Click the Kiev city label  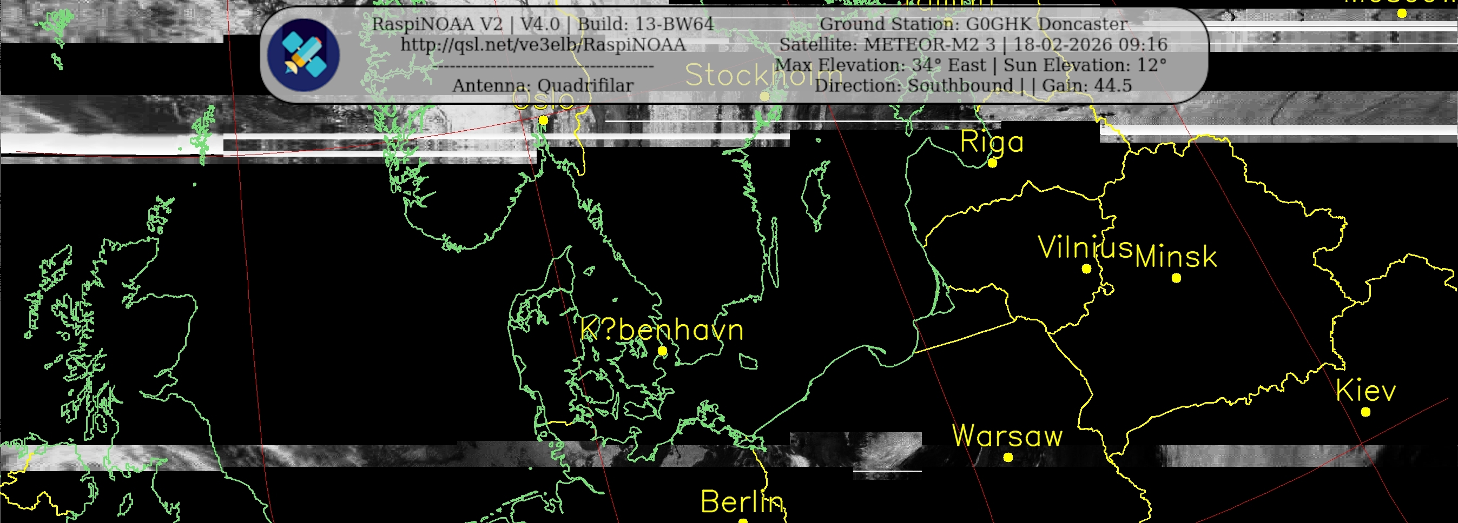tap(1365, 391)
